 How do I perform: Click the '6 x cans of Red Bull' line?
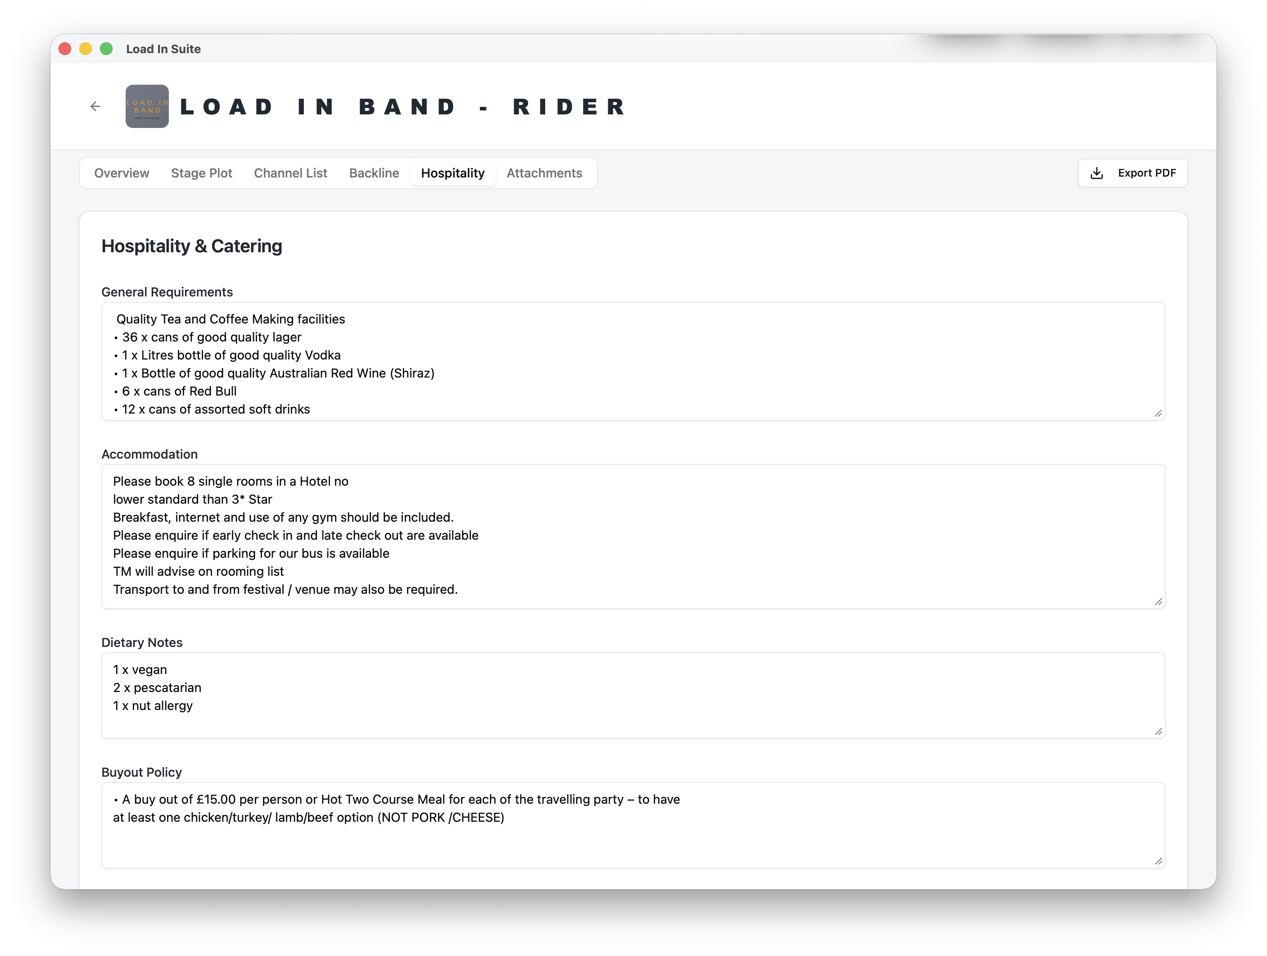click(175, 392)
